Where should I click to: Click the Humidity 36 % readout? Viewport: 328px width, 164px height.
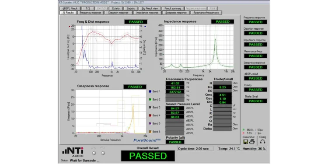coord(254,149)
